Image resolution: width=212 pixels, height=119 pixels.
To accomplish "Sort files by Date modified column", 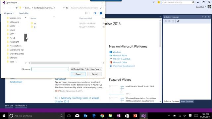I will click(x=86, y=19).
